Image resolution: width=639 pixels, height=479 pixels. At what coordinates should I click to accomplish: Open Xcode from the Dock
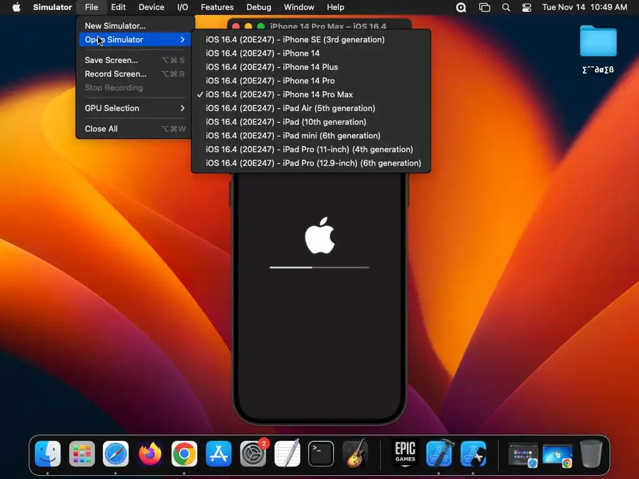[439, 454]
